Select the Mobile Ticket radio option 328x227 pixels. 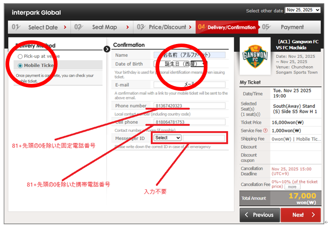tap(20, 66)
